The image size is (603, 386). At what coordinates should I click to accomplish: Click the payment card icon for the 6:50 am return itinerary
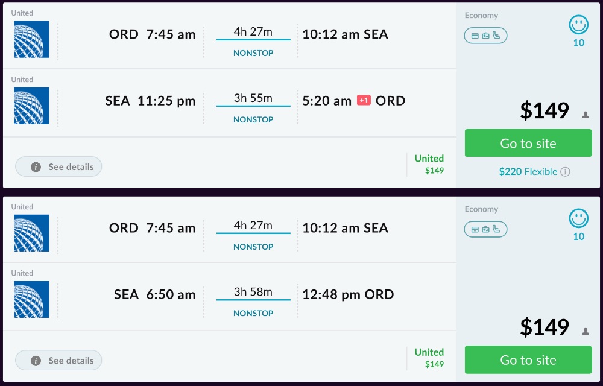(475, 229)
